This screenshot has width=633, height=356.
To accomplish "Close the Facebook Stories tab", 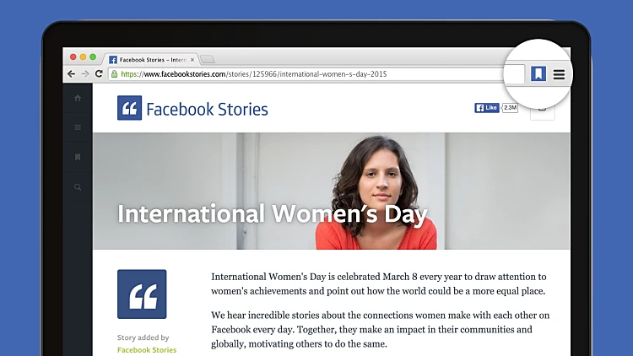I will point(192,60).
